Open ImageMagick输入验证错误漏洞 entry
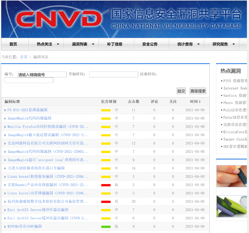The height and width of the screenshot is (233, 249). click(x=48, y=135)
